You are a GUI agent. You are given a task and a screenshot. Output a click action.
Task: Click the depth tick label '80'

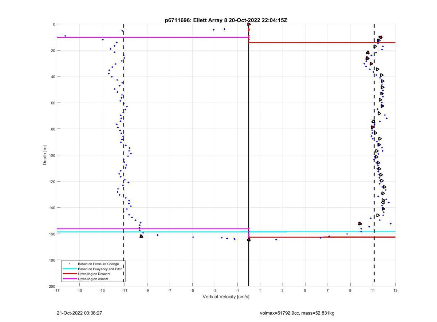tap(53, 129)
